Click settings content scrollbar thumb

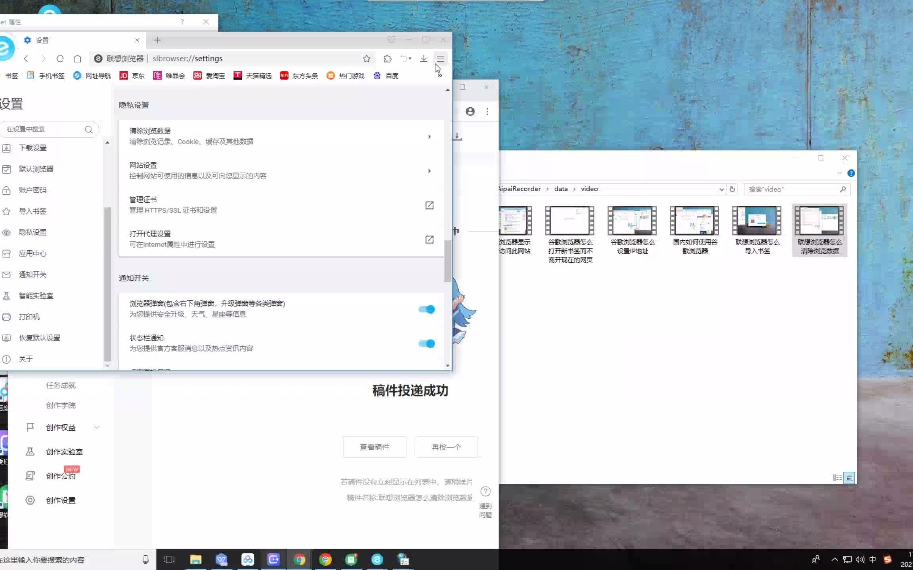(x=447, y=261)
